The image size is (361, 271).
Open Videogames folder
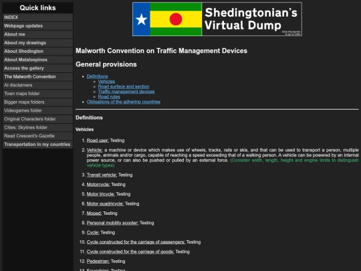point(37,110)
